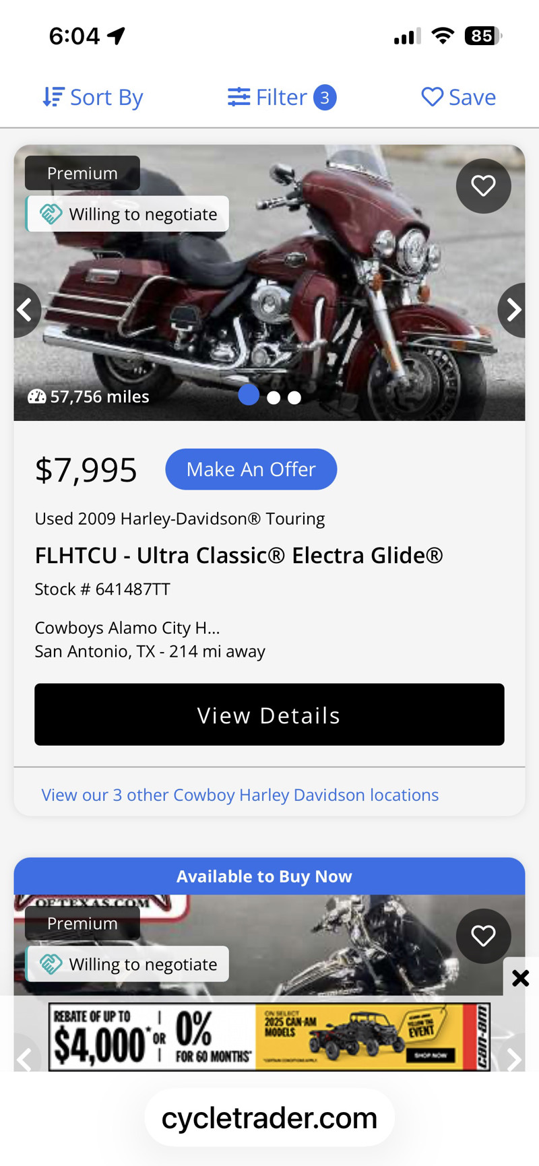
Task: Tap the Willing to negotiate handshake icon
Action: pos(51,214)
